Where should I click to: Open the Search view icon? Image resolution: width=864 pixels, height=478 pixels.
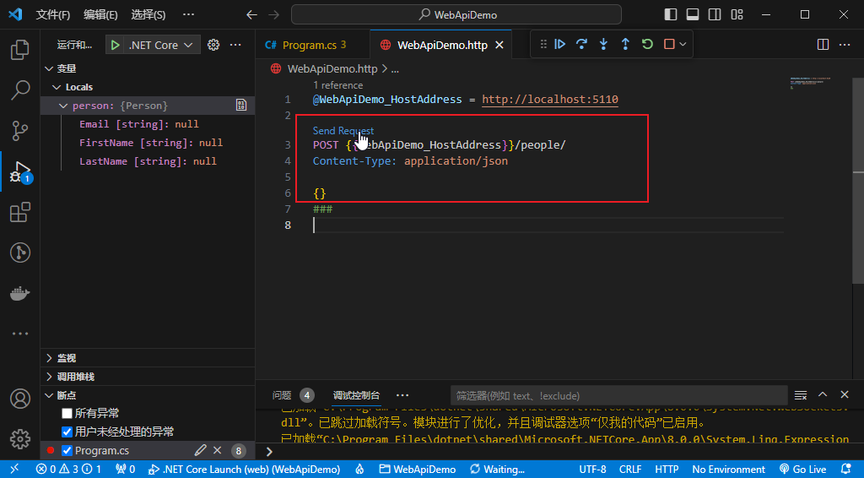pyautogui.click(x=19, y=90)
